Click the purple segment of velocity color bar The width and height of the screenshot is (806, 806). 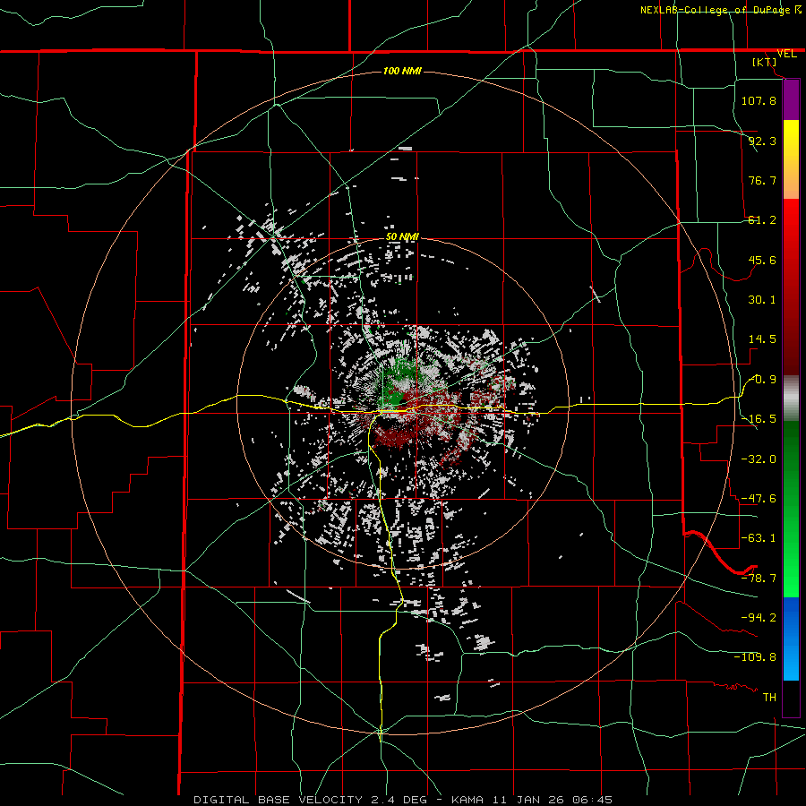[x=791, y=100]
